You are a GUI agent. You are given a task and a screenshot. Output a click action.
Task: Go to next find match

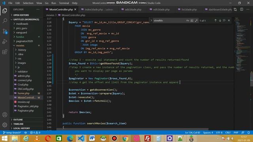click(220, 21)
